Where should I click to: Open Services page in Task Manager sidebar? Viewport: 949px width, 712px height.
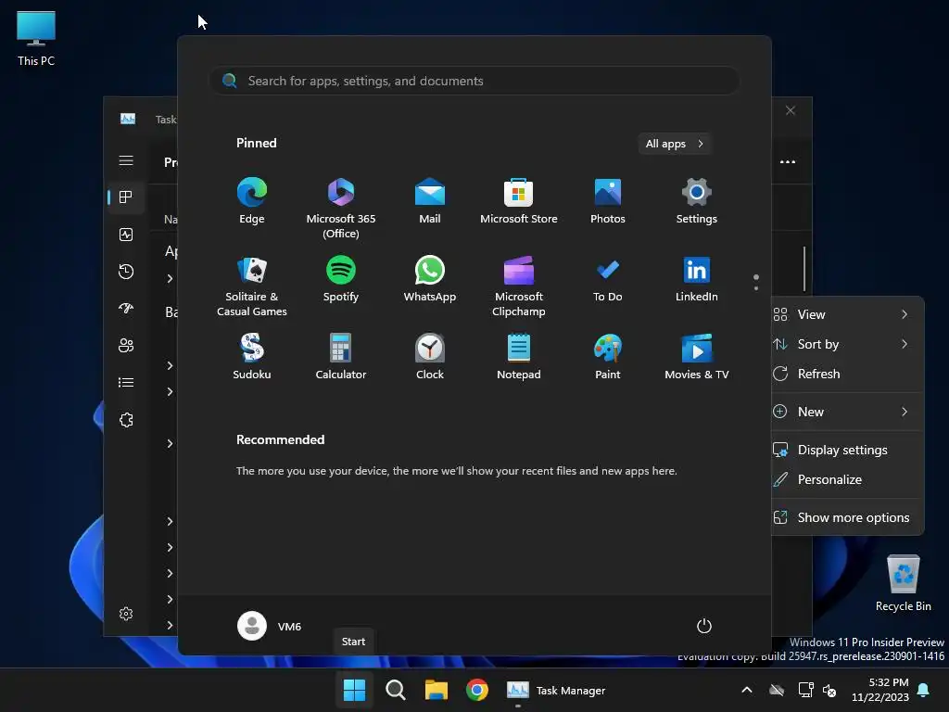(126, 420)
